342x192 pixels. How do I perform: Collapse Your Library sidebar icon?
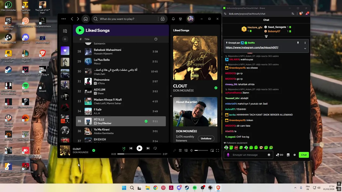click(x=65, y=31)
